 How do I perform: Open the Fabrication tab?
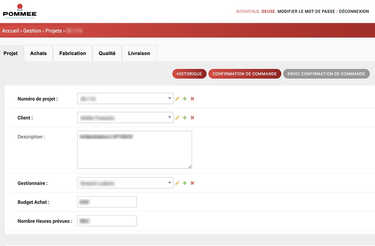[x=73, y=53]
